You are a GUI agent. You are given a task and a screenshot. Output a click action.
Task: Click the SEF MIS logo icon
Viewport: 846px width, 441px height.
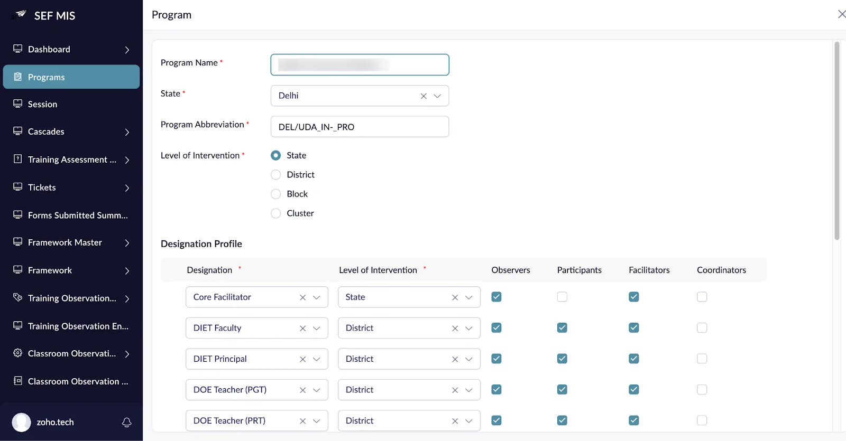point(20,14)
